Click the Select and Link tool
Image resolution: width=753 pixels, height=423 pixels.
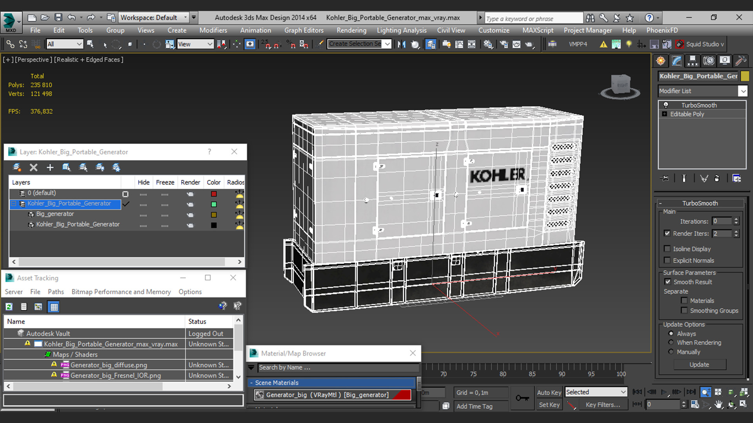10,44
